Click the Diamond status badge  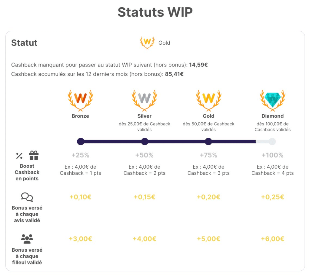272,99
